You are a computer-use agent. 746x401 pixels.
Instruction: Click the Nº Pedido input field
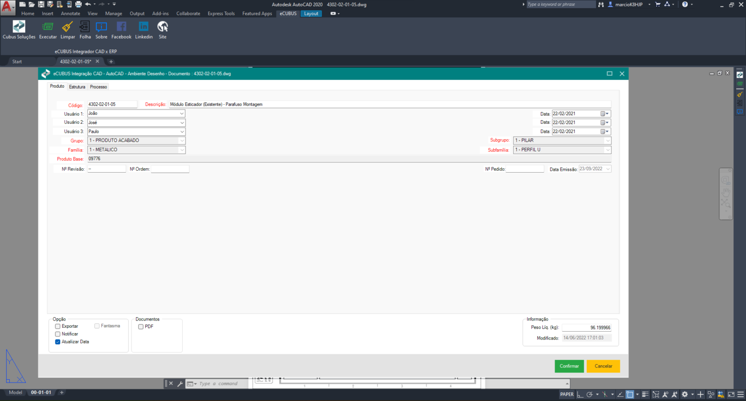tap(525, 169)
